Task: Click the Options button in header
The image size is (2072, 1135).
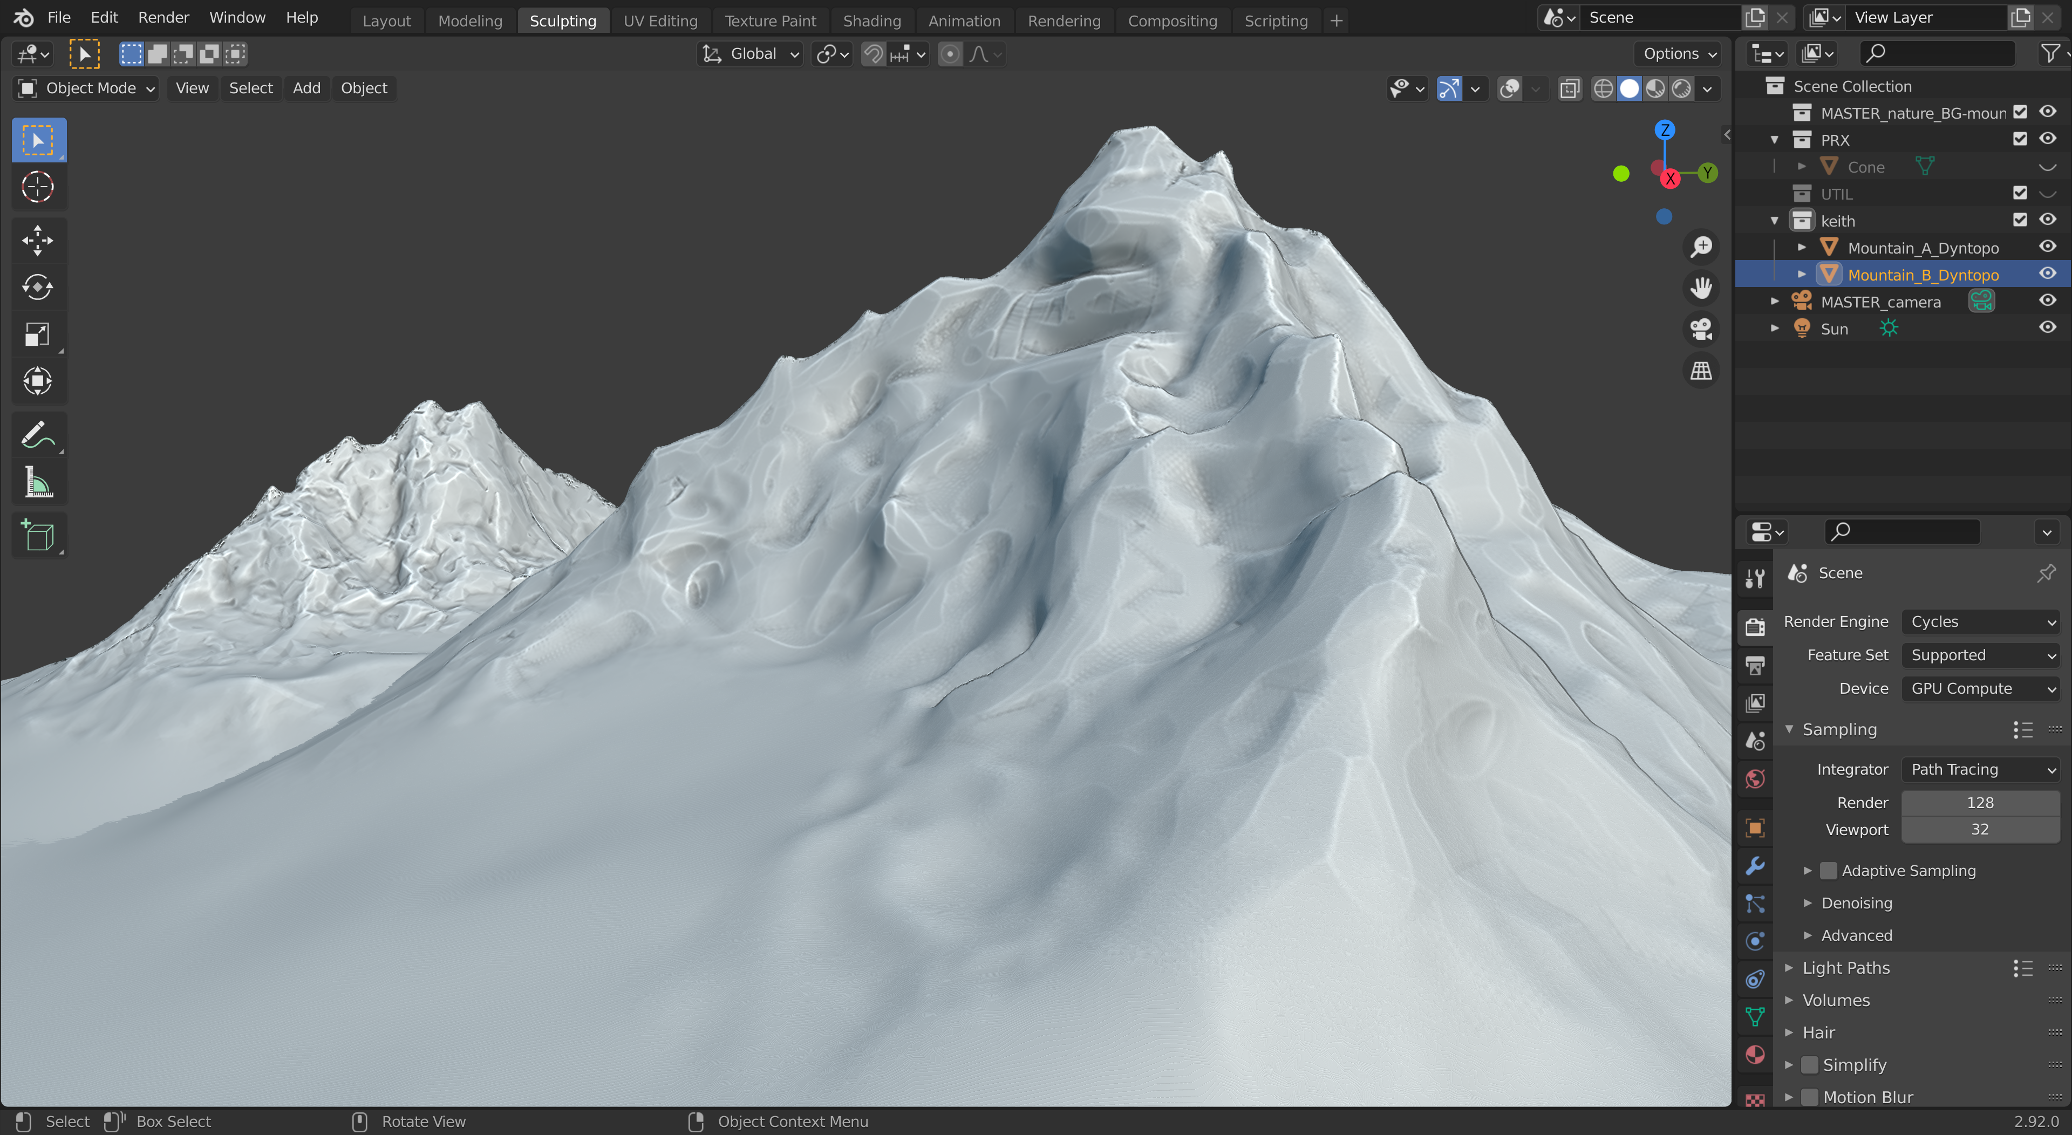Action: click(1678, 54)
